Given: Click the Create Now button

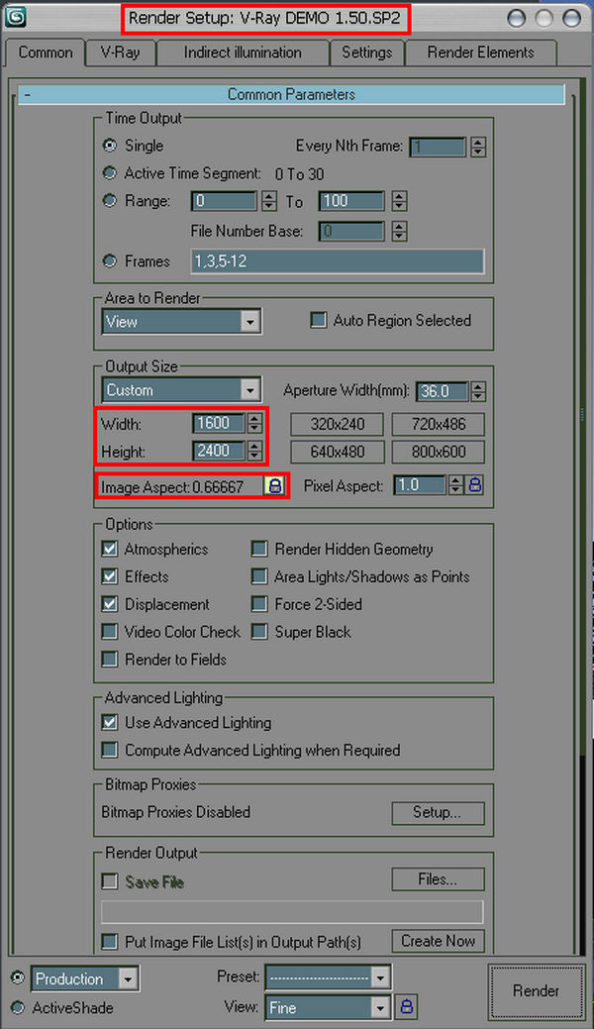Looking at the screenshot, I should [439, 941].
